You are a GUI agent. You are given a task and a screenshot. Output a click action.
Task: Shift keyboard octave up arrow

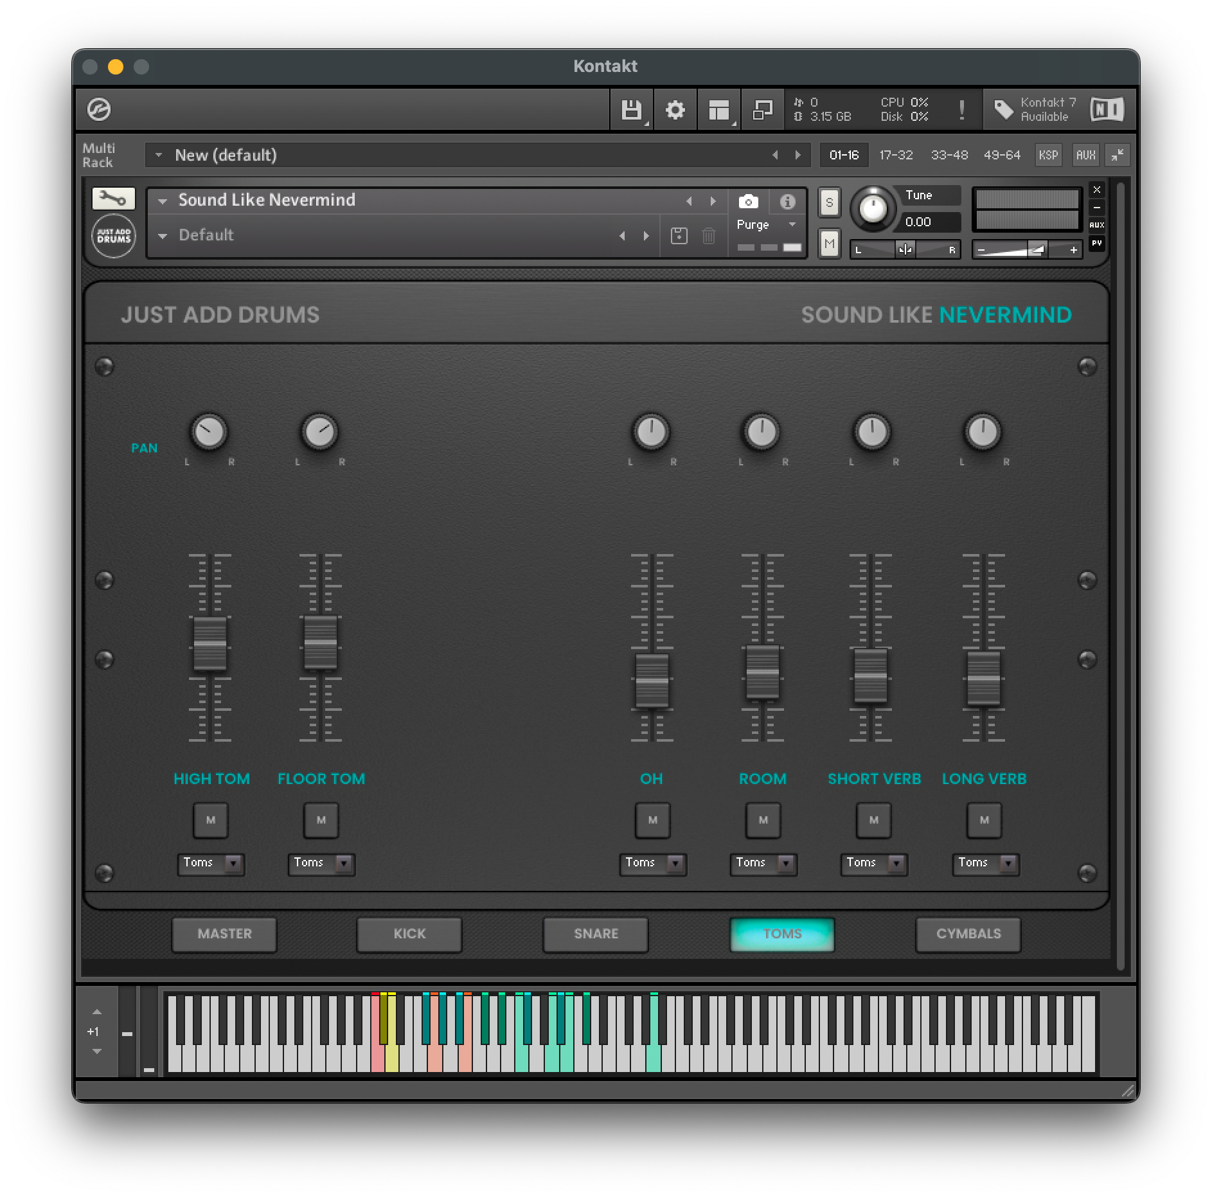[96, 1012]
